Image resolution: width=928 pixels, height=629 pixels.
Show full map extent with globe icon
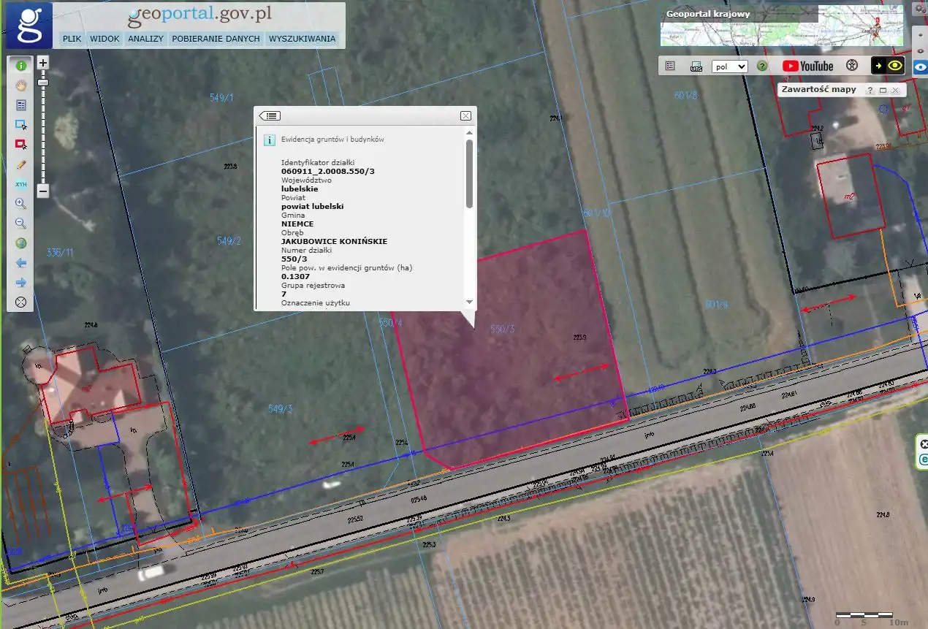[21, 243]
